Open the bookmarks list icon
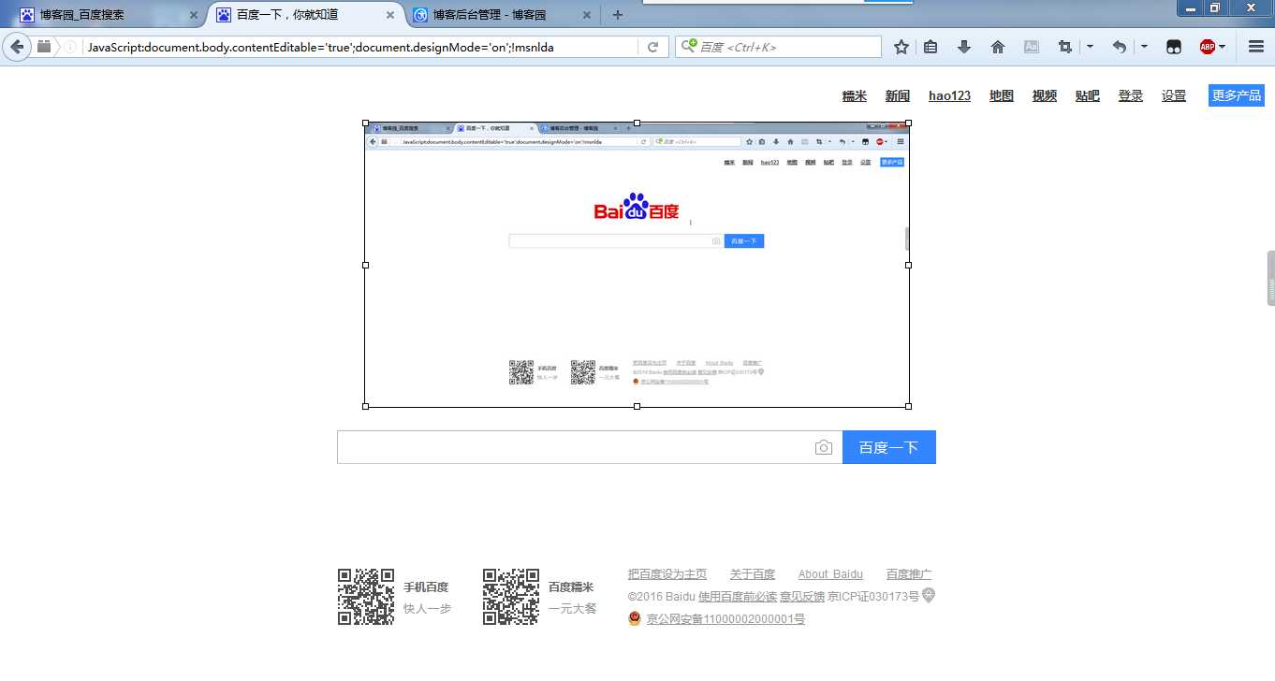 (931, 47)
